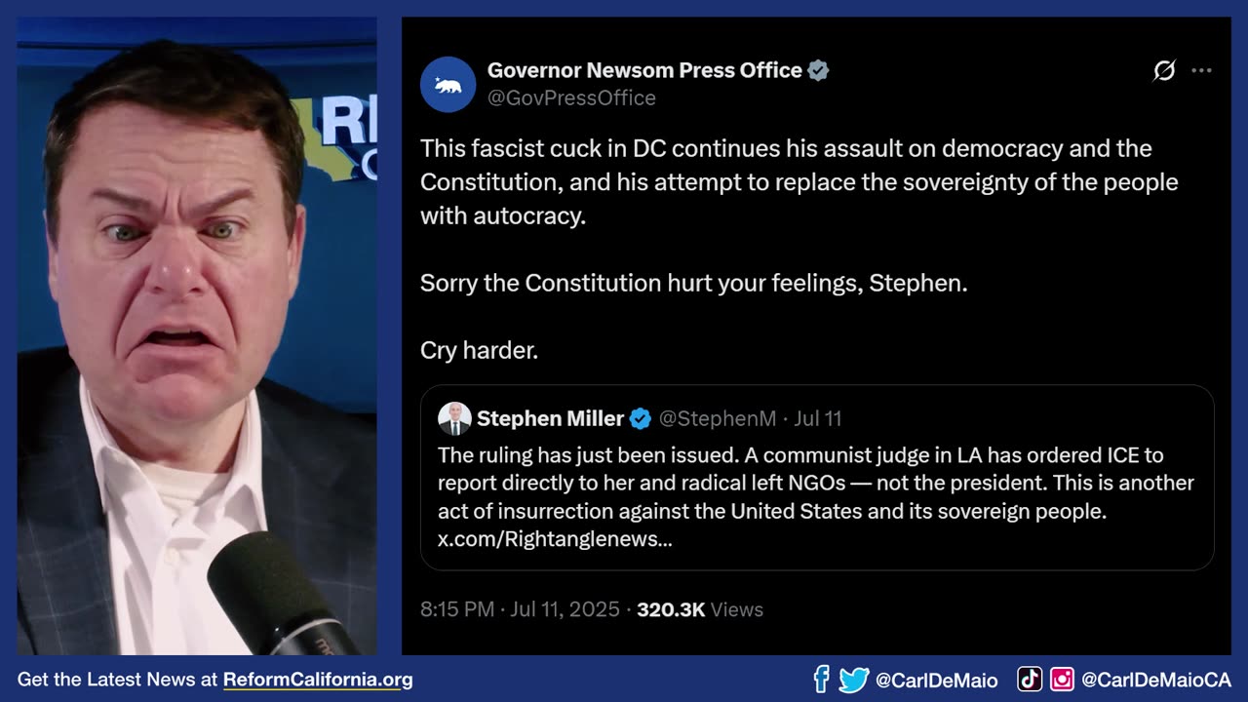This screenshot has width=1248, height=702.
Task: Click the Governor Newsom Press Office name
Action: (644, 70)
